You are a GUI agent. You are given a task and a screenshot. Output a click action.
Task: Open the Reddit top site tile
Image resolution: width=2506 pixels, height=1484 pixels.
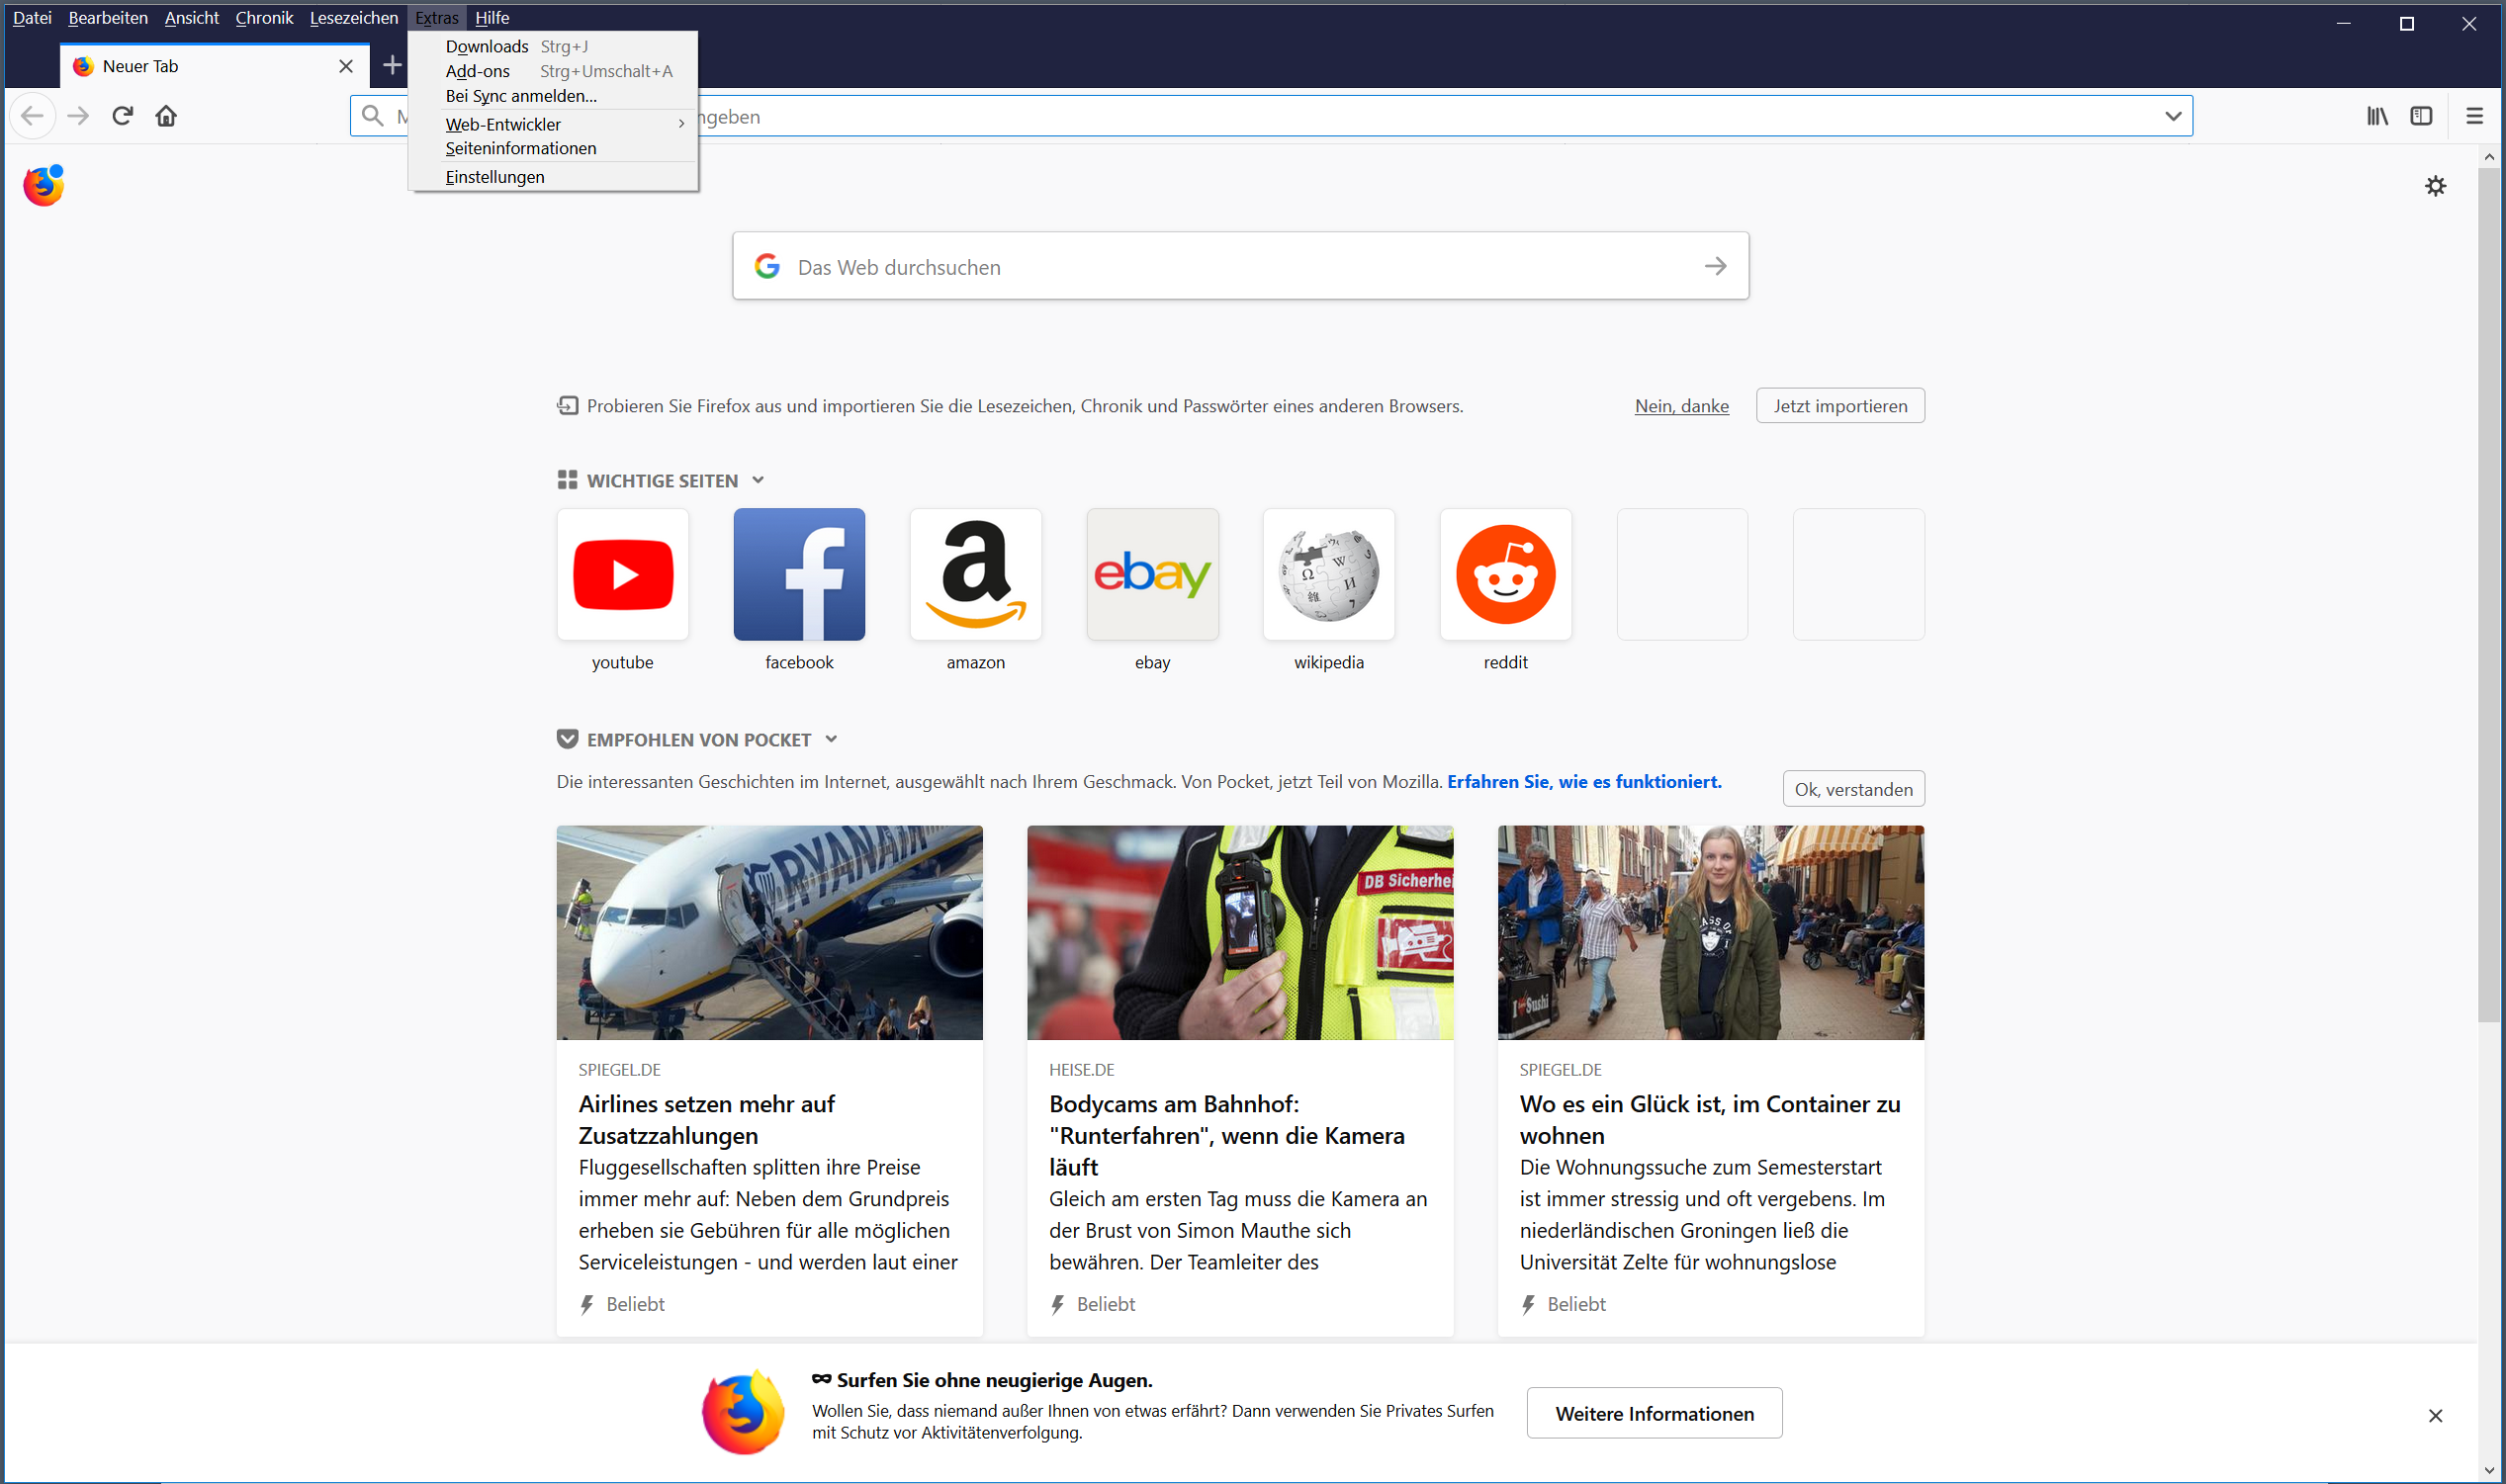(x=1505, y=574)
